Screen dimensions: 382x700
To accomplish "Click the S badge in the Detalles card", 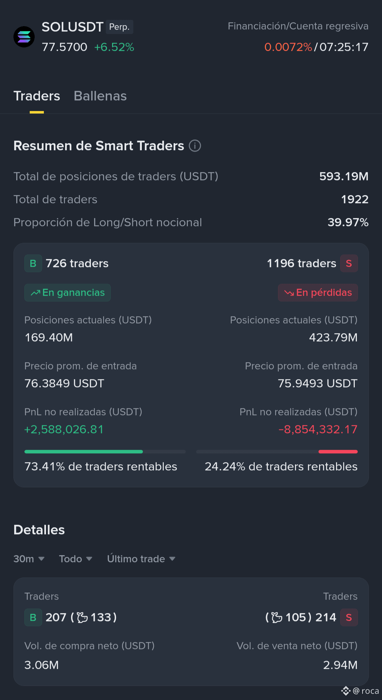I will pyautogui.click(x=349, y=618).
